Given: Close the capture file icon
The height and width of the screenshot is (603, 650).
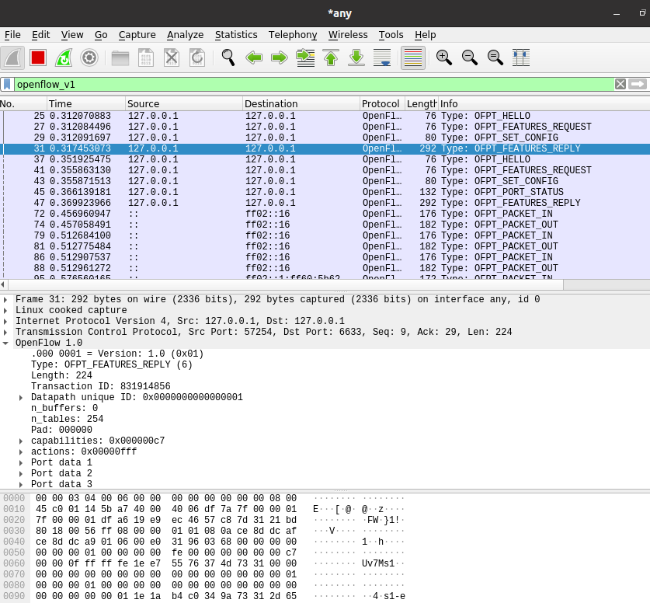Looking at the screenshot, I should coord(172,58).
